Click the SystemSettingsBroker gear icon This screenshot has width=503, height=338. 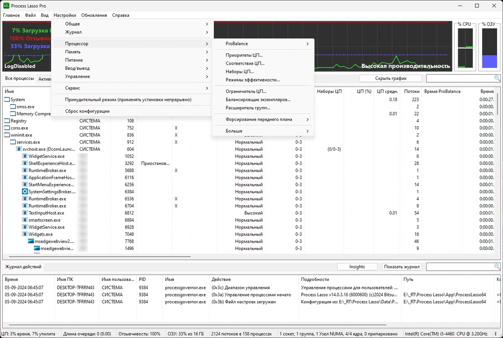pos(25,191)
